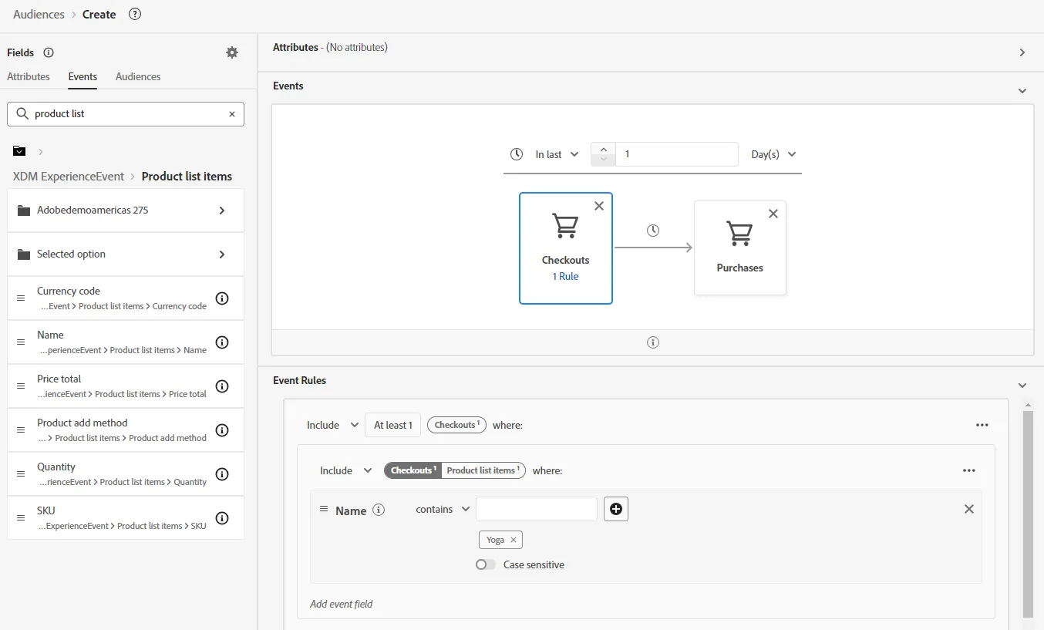Click the Name value input field

pos(537,509)
